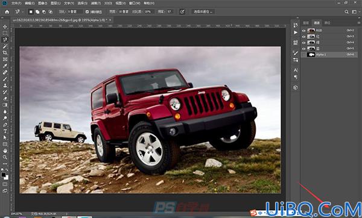Select the Magnetic Lasso tool in toolbox
362x218 pixels.
coord(5,40)
